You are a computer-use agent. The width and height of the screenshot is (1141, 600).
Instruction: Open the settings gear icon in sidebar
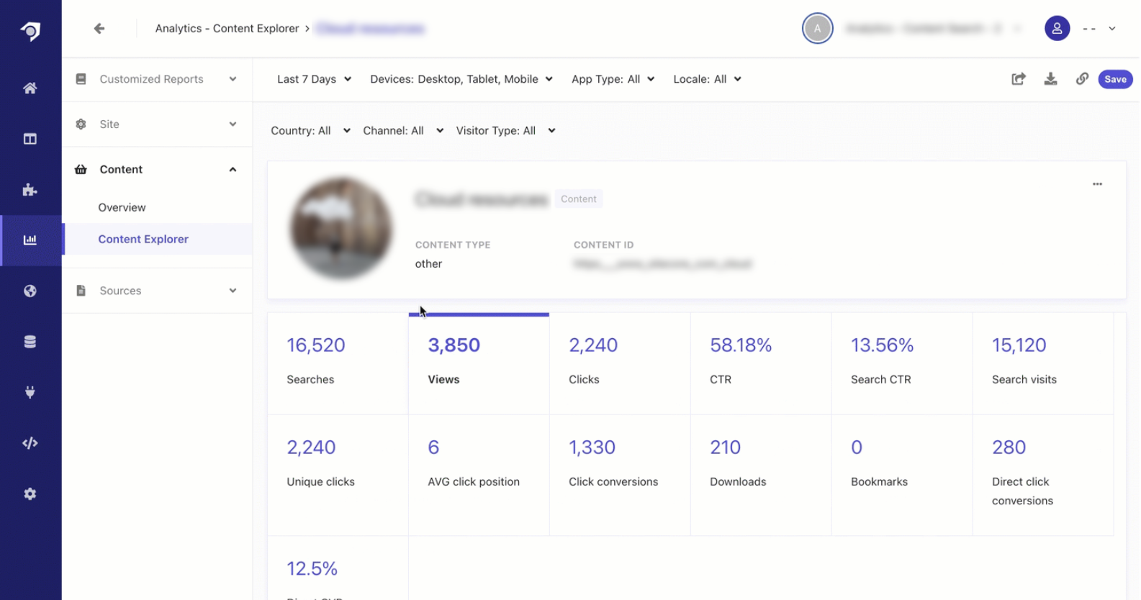[x=30, y=494]
